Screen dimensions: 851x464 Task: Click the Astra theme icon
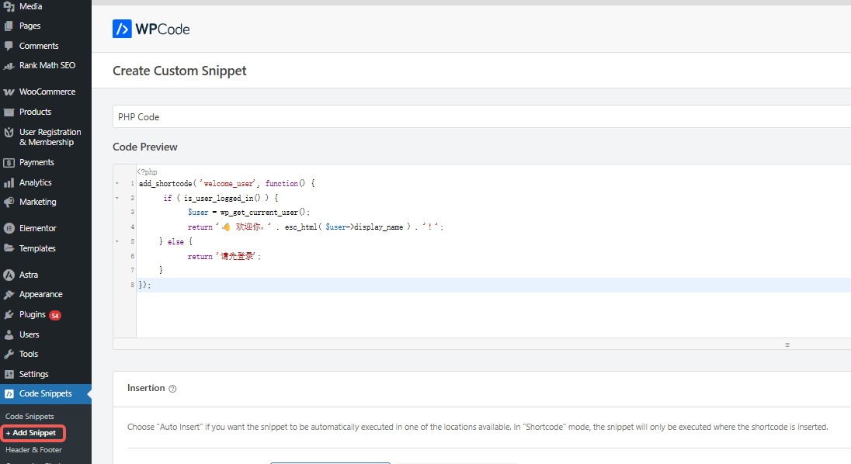tap(9, 275)
